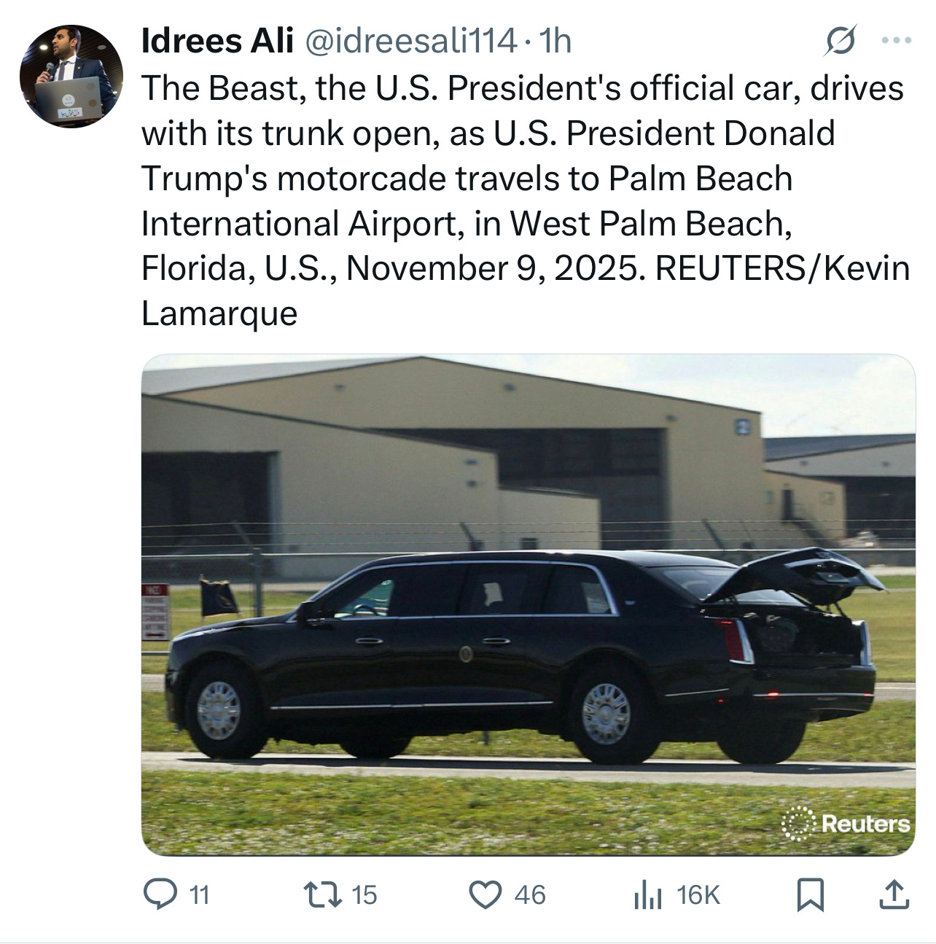Open the three-dot more options menu
This screenshot has width=936, height=944.
pyautogui.click(x=896, y=42)
